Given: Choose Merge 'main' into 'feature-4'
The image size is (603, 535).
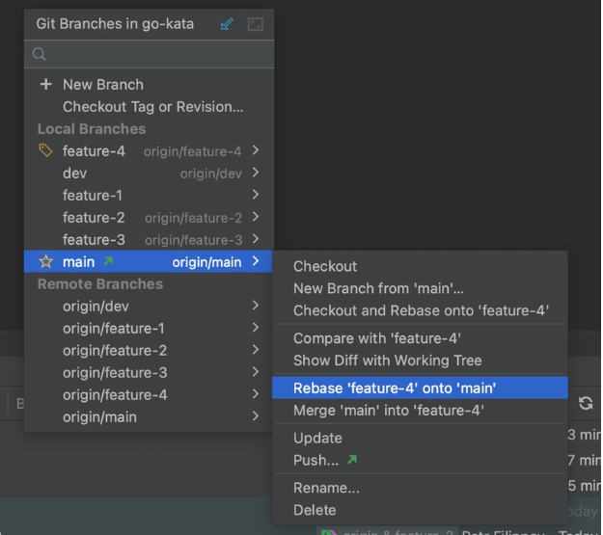Looking at the screenshot, I should (388, 411).
